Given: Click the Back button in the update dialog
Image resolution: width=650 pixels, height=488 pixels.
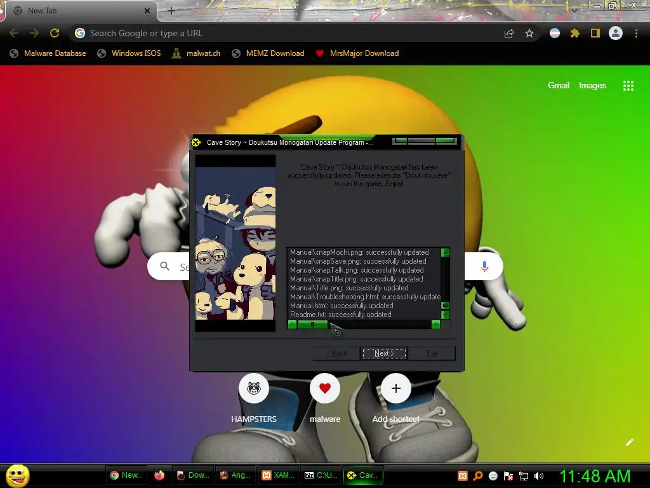Looking at the screenshot, I should point(336,353).
